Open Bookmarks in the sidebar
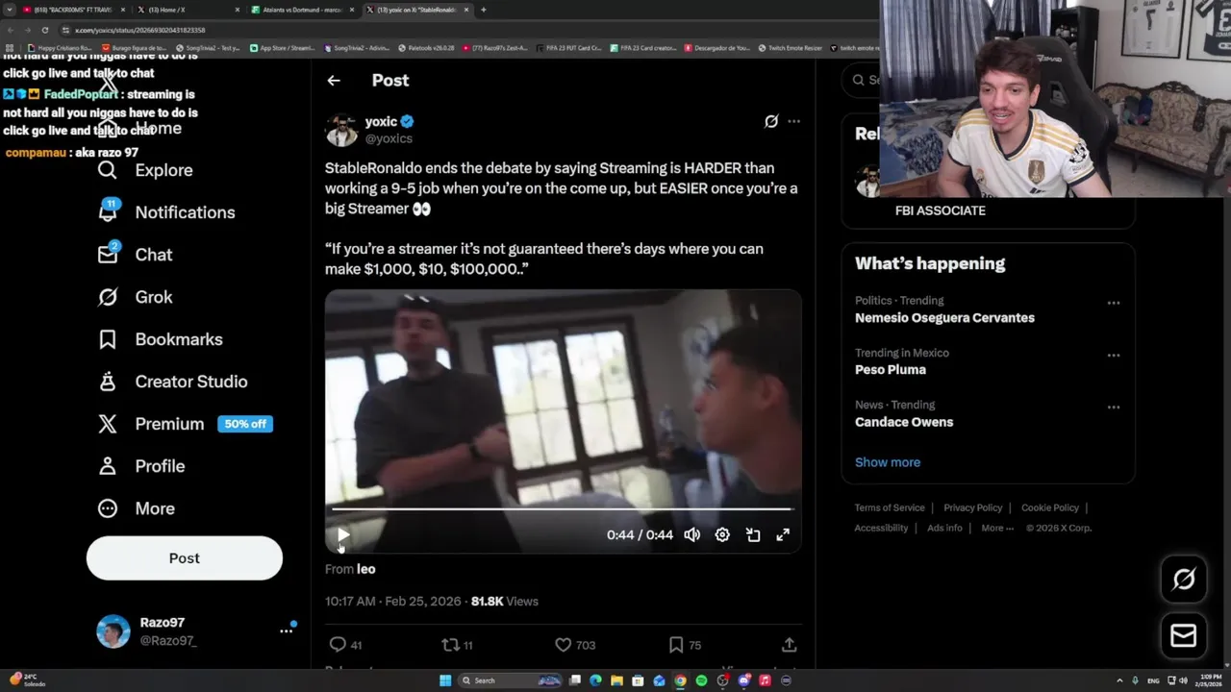1231x692 pixels. pos(160,339)
